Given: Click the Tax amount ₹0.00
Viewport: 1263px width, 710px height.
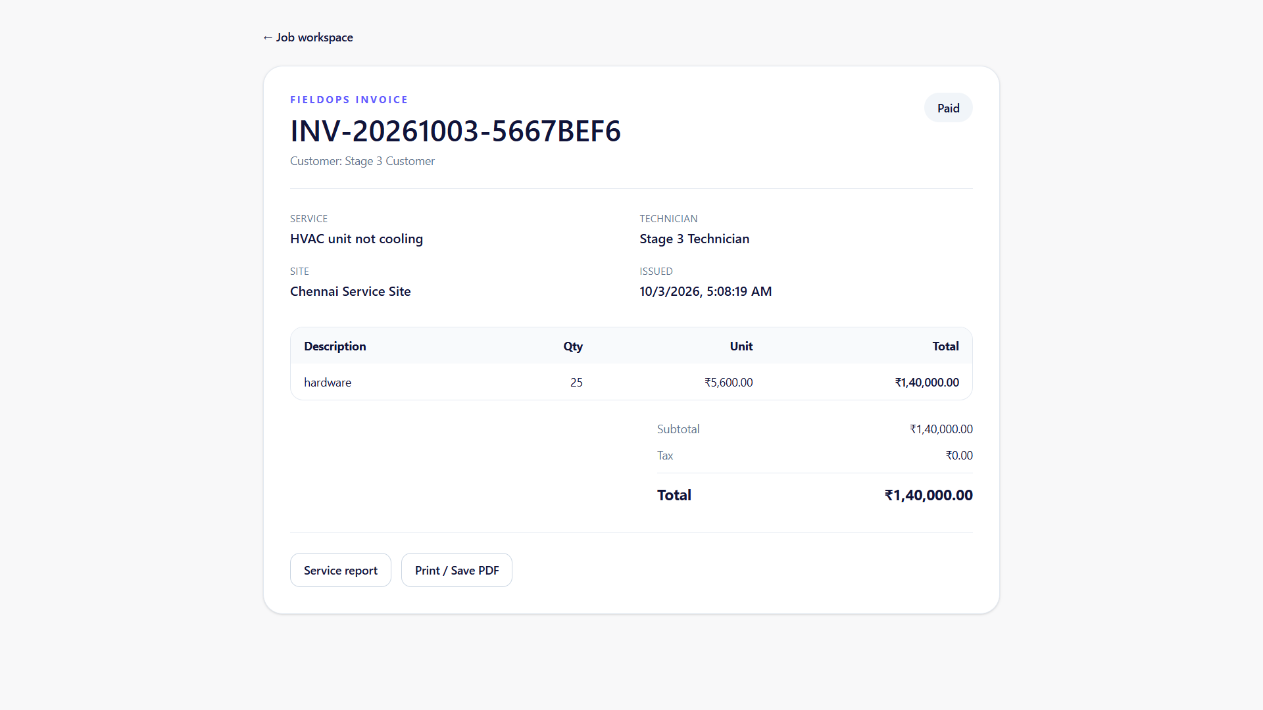Looking at the screenshot, I should (x=959, y=456).
